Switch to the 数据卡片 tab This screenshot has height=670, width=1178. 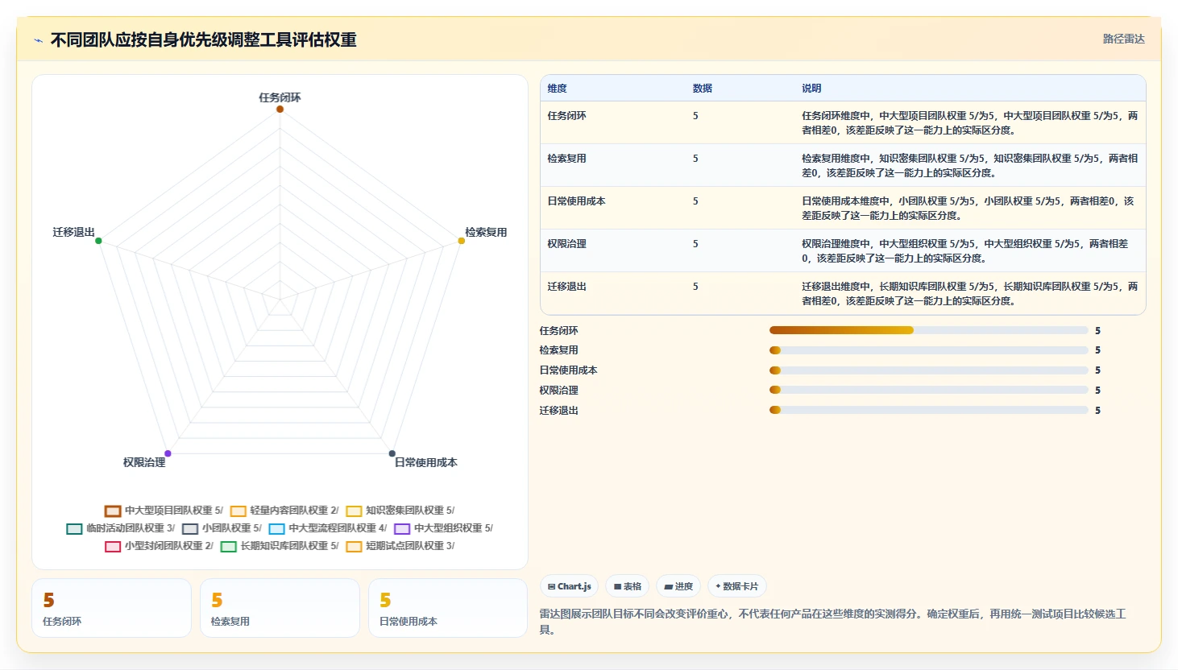[737, 586]
